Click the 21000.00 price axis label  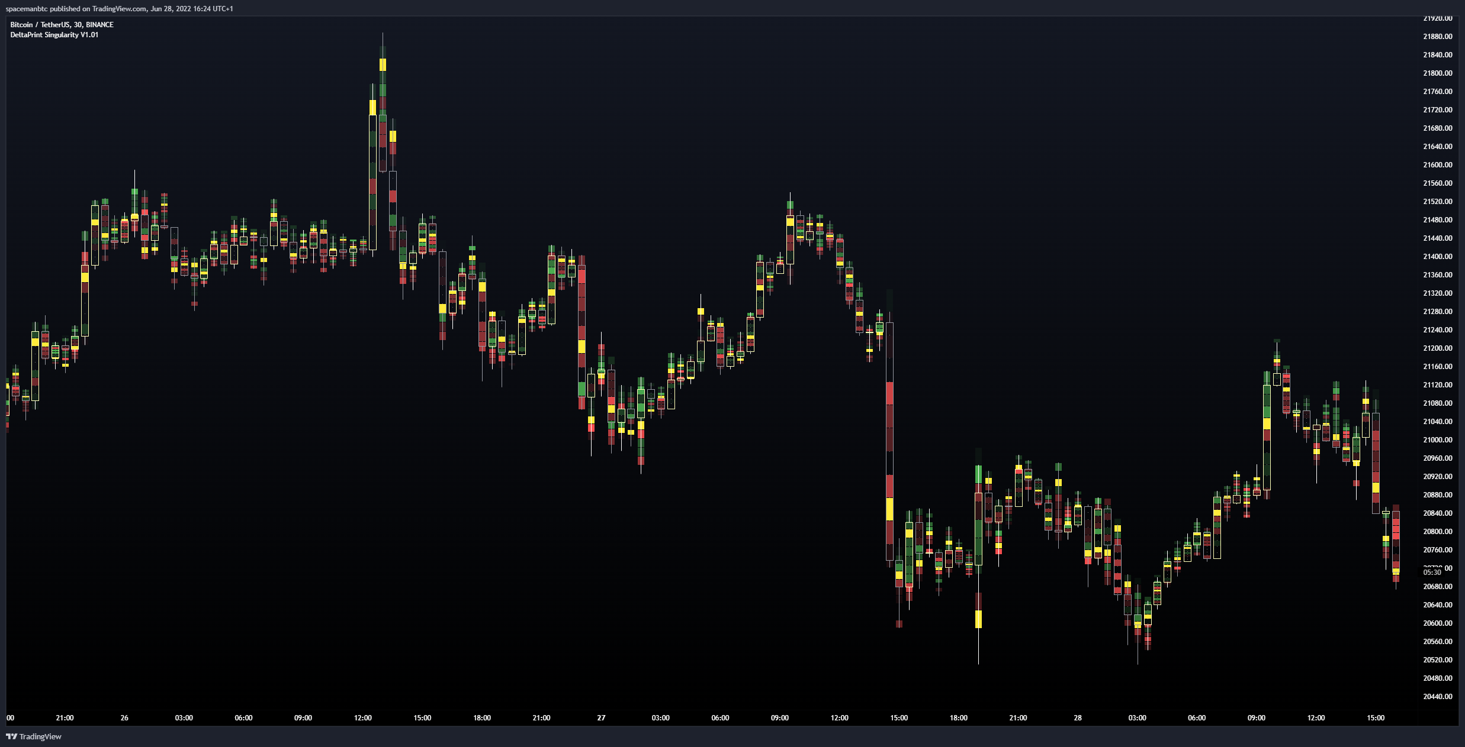(1437, 440)
